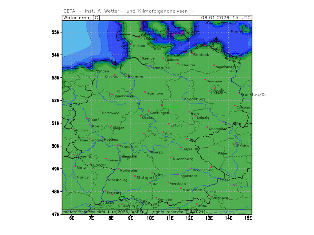Click the 06.01.2026 15 UTC timestamp
This screenshot has width=314, height=235.
tap(226, 18)
